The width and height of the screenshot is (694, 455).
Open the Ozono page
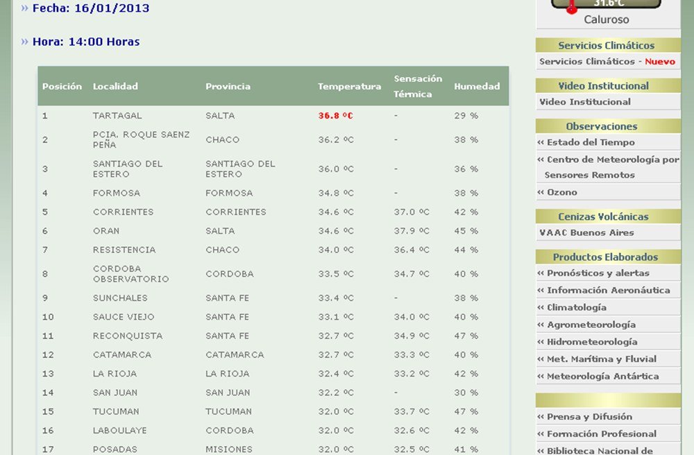coord(561,192)
